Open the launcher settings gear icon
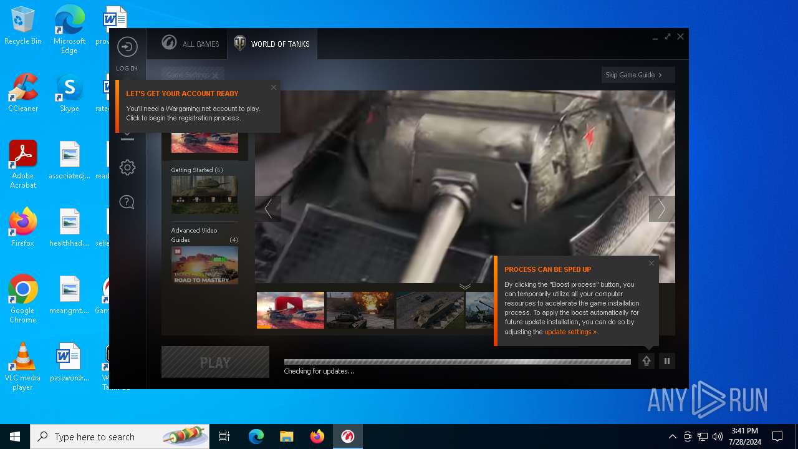This screenshot has height=449, width=798. pos(127,167)
